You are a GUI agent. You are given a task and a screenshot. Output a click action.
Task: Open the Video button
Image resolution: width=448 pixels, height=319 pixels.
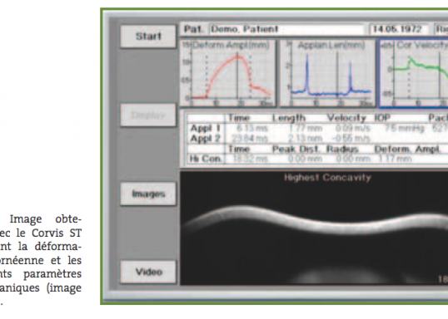pos(148,272)
